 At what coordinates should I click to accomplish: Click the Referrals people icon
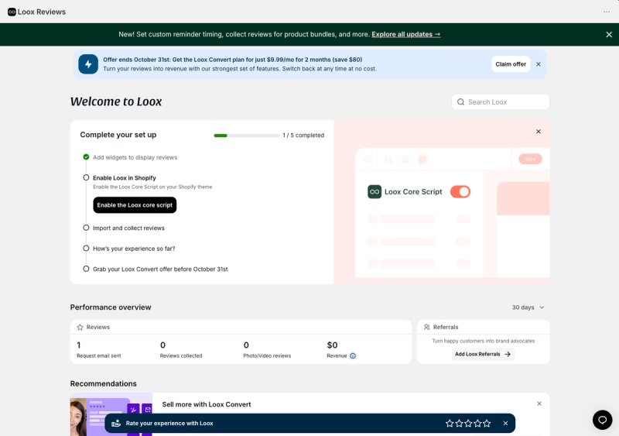tap(427, 327)
